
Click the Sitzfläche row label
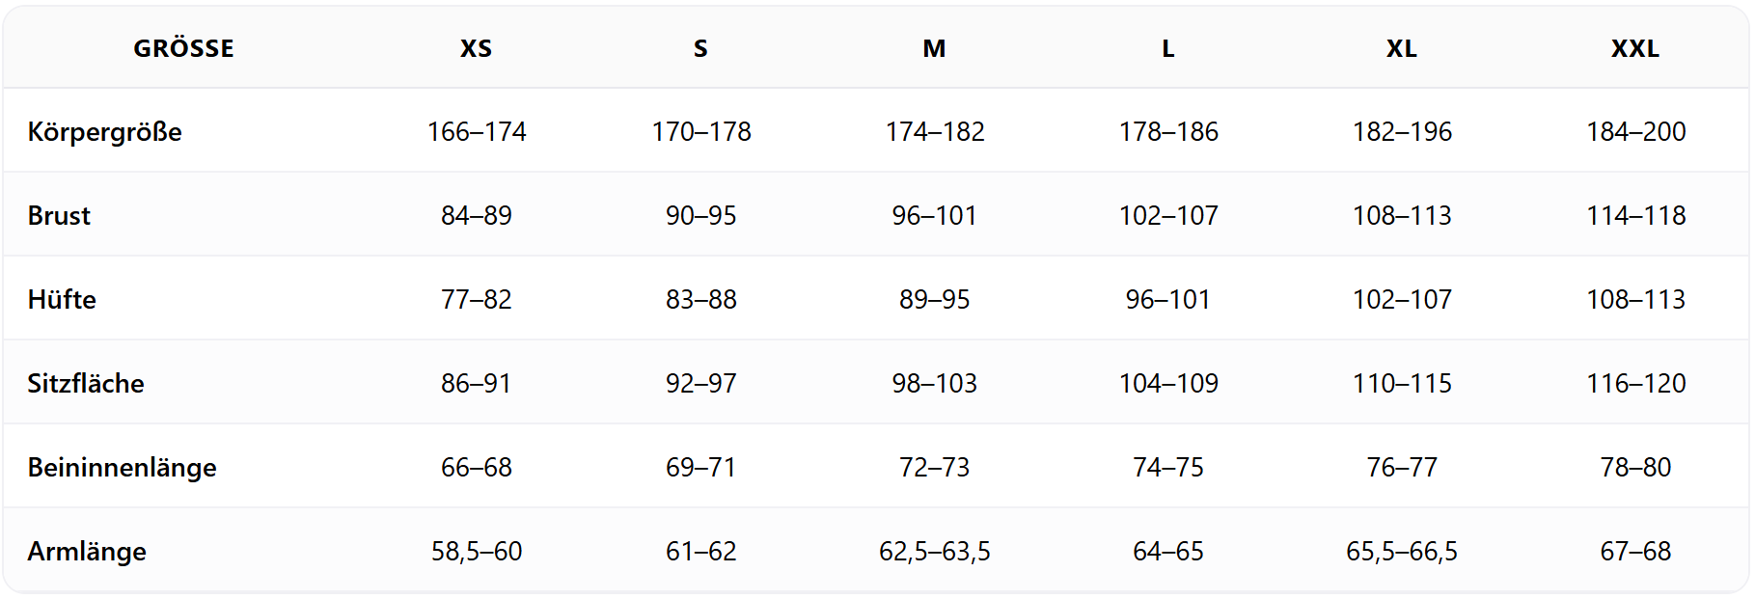tap(86, 384)
